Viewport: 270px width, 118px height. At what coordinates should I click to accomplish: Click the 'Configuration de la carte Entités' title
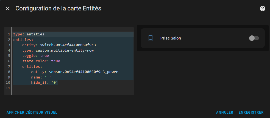[x=58, y=9]
